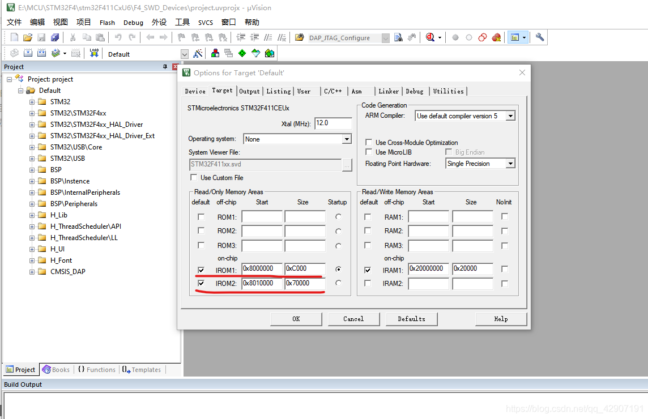Browse for System Viewer File button
The height and width of the screenshot is (419, 648).
(x=347, y=165)
